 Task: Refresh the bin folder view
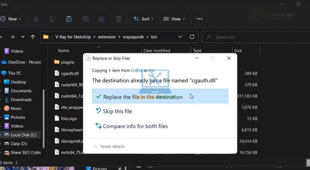[x=192, y=37]
